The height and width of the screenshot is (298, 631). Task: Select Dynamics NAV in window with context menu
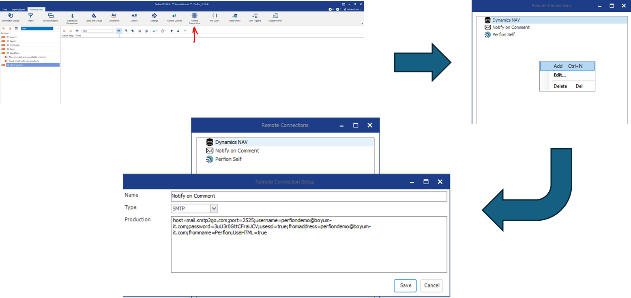pos(552,20)
